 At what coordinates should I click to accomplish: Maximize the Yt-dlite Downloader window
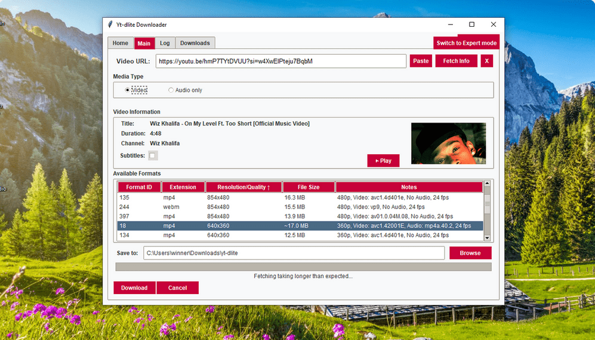coord(471,24)
